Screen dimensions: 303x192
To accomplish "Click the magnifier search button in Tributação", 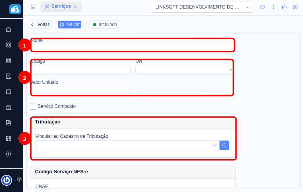I will 224,145.
